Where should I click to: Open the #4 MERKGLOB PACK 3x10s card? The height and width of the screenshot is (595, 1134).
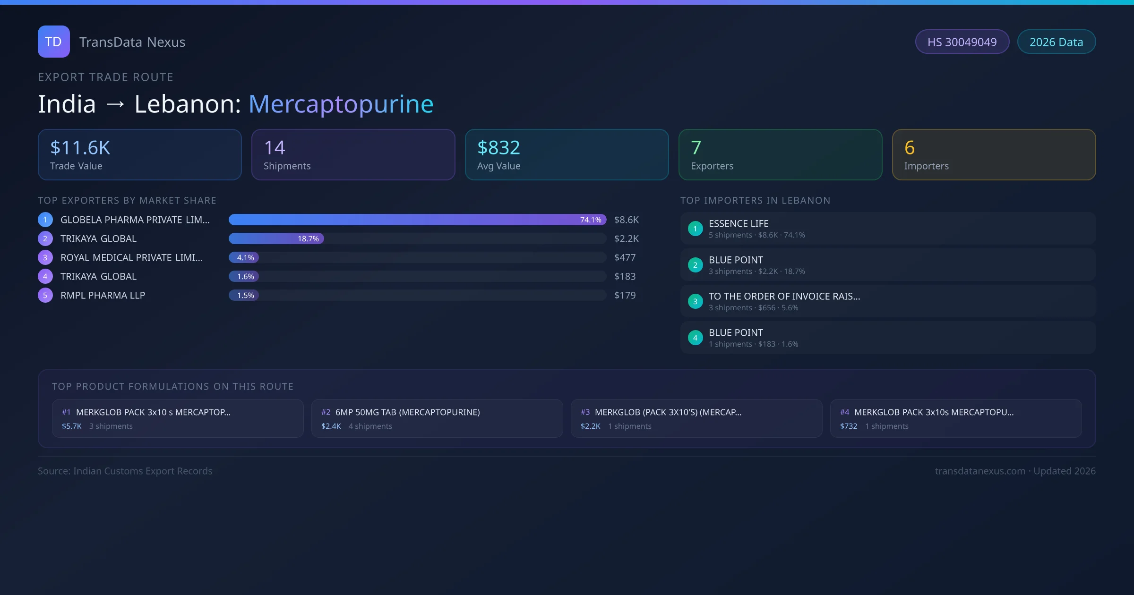click(x=955, y=418)
